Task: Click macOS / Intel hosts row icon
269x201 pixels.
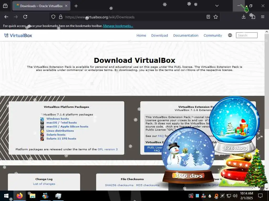Action: [x=42, y=123]
